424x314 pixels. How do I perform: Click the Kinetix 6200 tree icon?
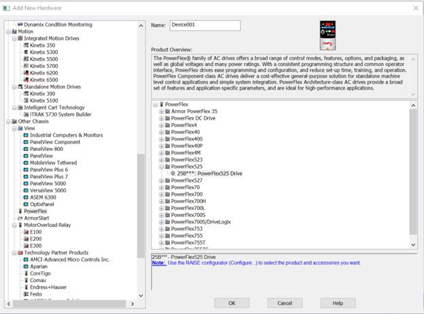26,73
